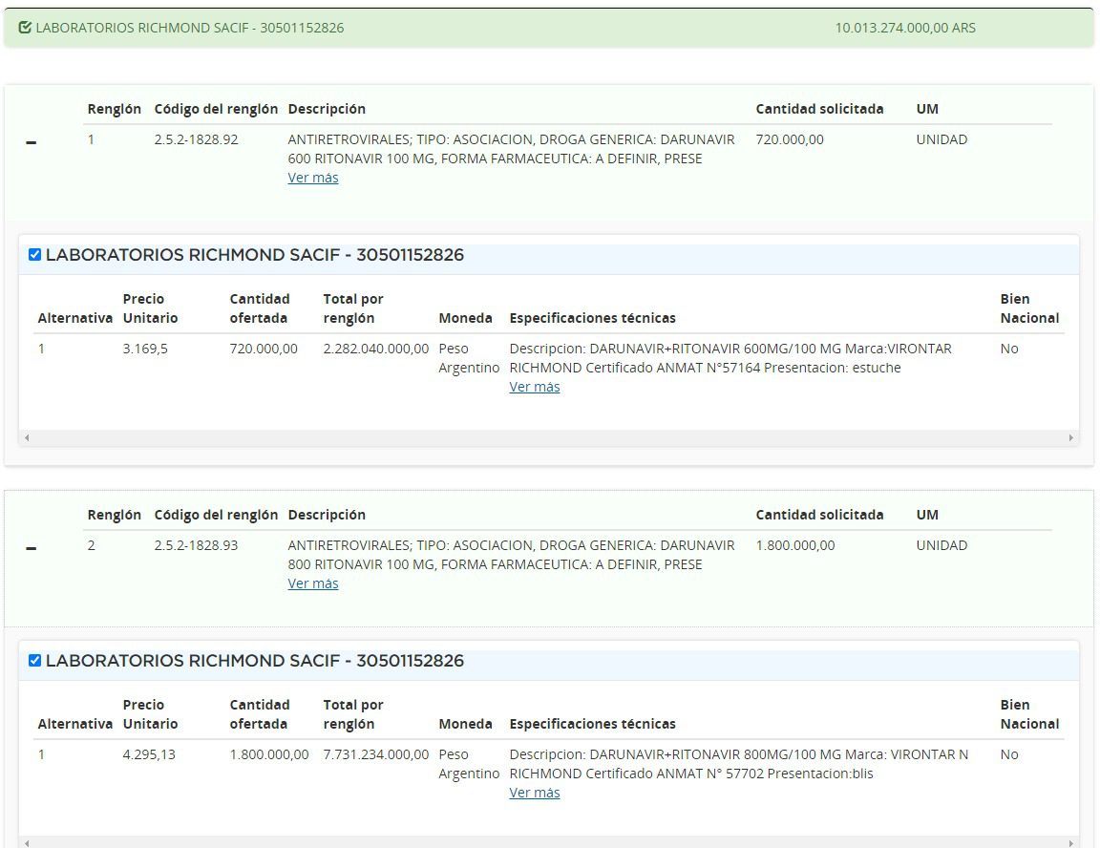The width and height of the screenshot is (1100, 848).
Task: Collapse renglón 2 with the minus icon
Action: (32, 549)
